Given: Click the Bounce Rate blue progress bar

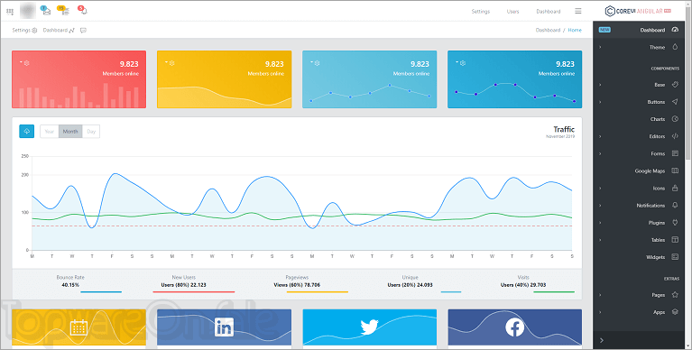Looking at the screenshot, I should pos(101,291).
